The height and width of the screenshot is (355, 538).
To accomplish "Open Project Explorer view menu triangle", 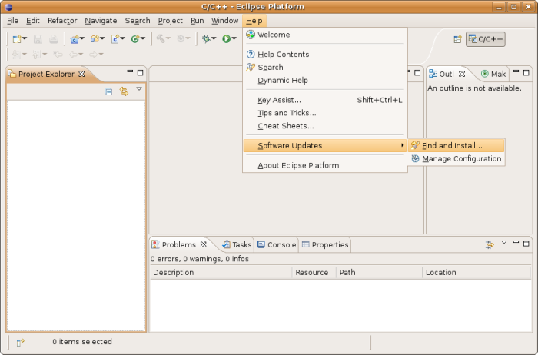I will coord(139,90).
